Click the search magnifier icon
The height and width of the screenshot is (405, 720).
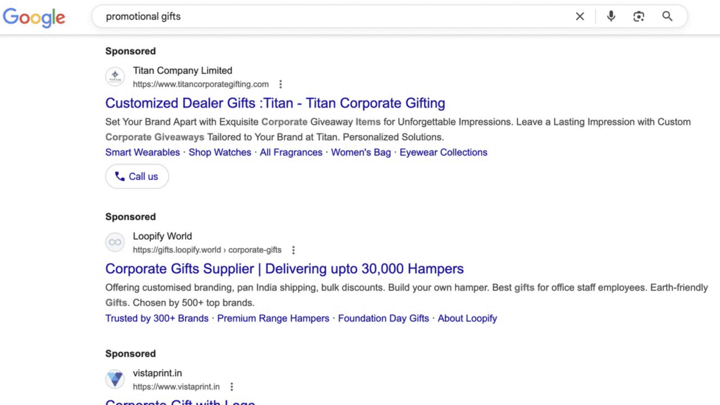(667, 15)
